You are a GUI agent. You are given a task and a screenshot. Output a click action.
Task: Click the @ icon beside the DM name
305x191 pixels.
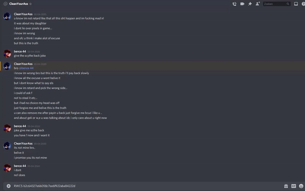tap(6, 4)
